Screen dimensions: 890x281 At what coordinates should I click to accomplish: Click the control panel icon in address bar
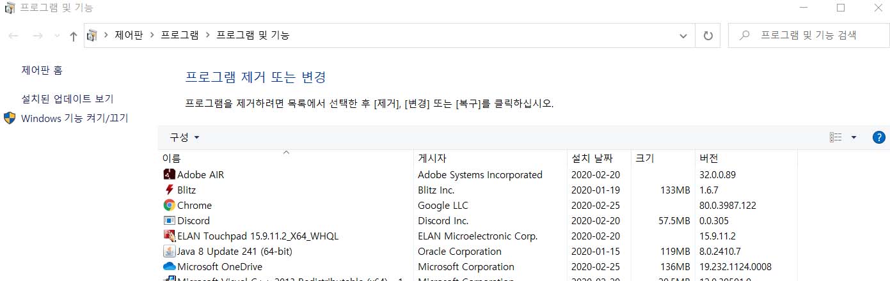[93, 36]
